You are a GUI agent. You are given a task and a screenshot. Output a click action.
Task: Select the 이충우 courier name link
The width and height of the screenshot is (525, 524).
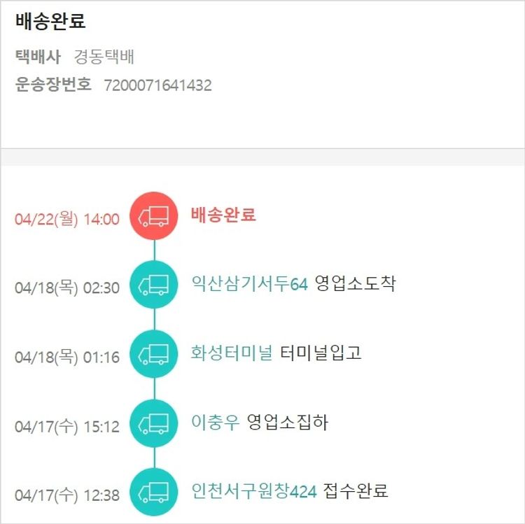click(x=215, y=422)
